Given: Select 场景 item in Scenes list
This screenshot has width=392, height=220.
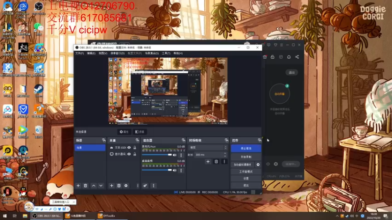Looking at the screenshot, I should pos(90,148).
